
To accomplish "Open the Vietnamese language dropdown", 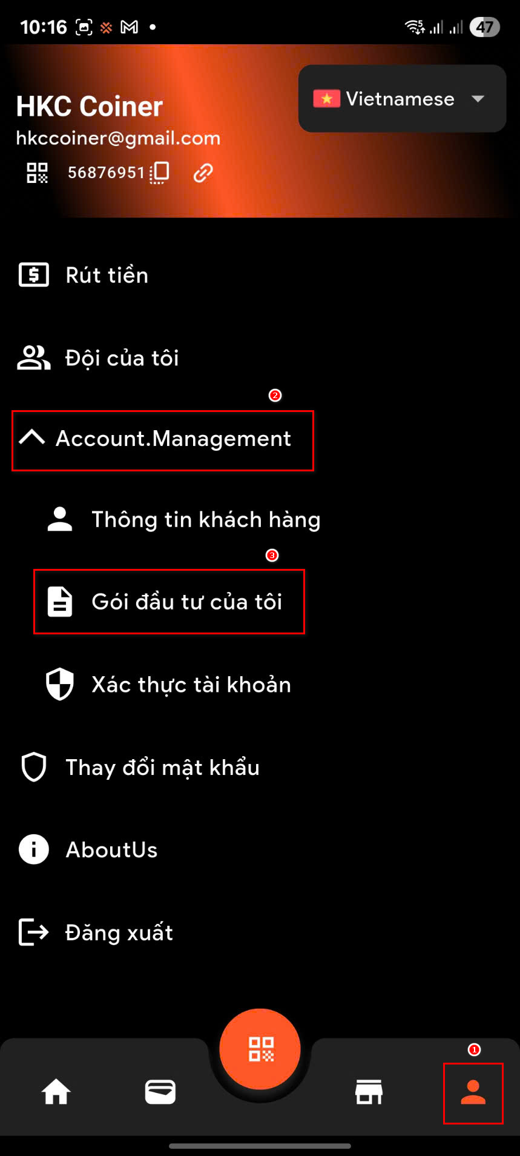I will [x=402, y=99].
